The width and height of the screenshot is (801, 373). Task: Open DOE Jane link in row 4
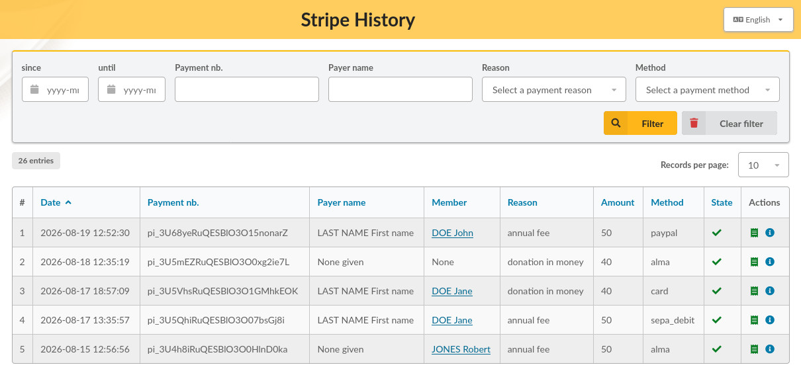(452, 320)
